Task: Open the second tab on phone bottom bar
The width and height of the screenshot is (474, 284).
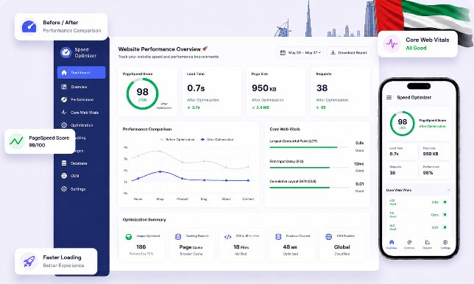Action: (x=409, y=244)
